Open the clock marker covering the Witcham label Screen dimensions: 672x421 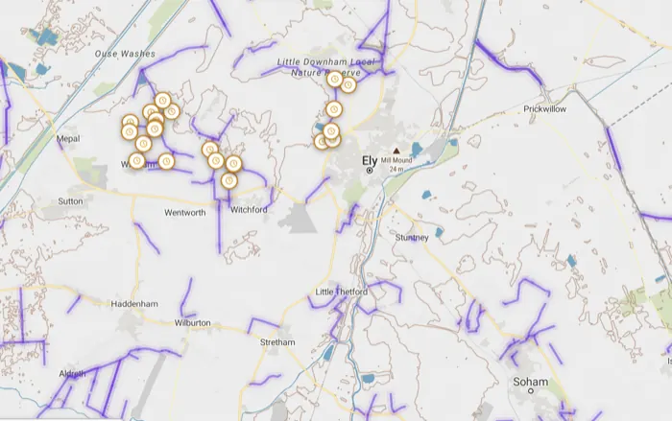136,161
